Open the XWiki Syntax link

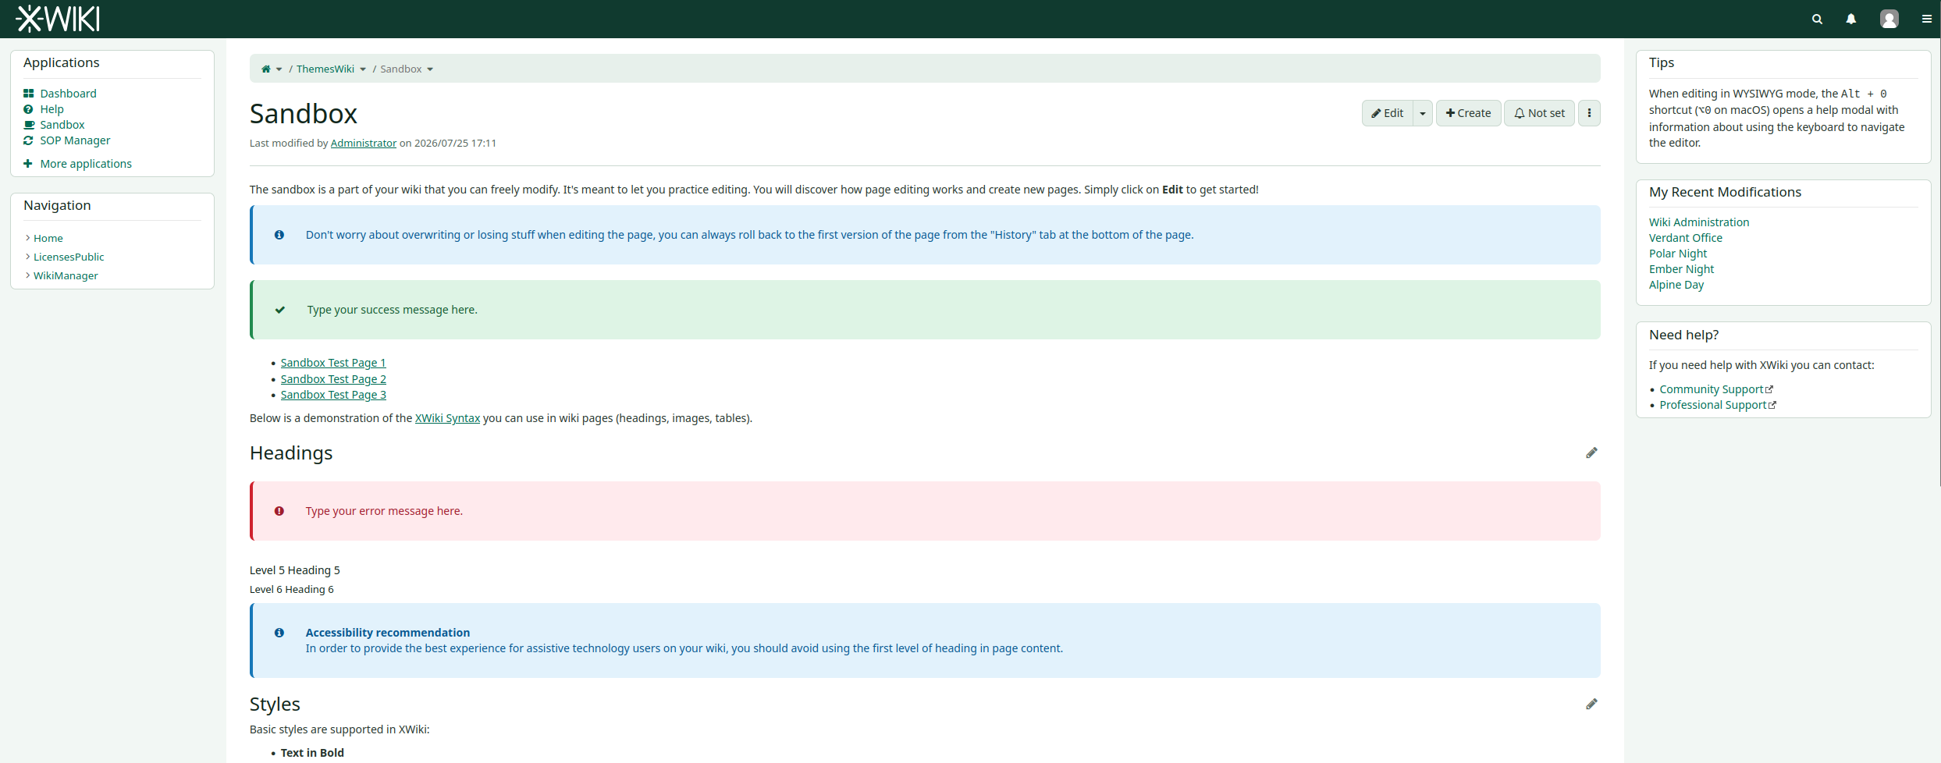coord(447,418)
